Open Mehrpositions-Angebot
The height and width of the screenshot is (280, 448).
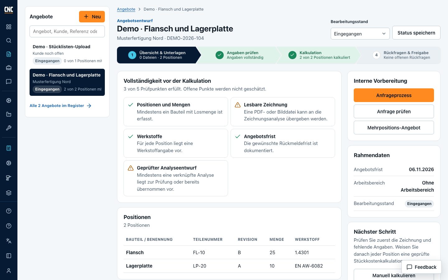point(394,128)
